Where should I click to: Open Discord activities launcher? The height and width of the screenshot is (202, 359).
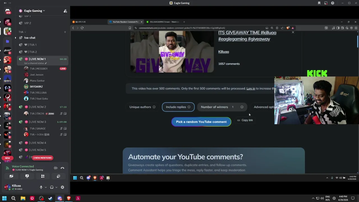coord(43,176)
